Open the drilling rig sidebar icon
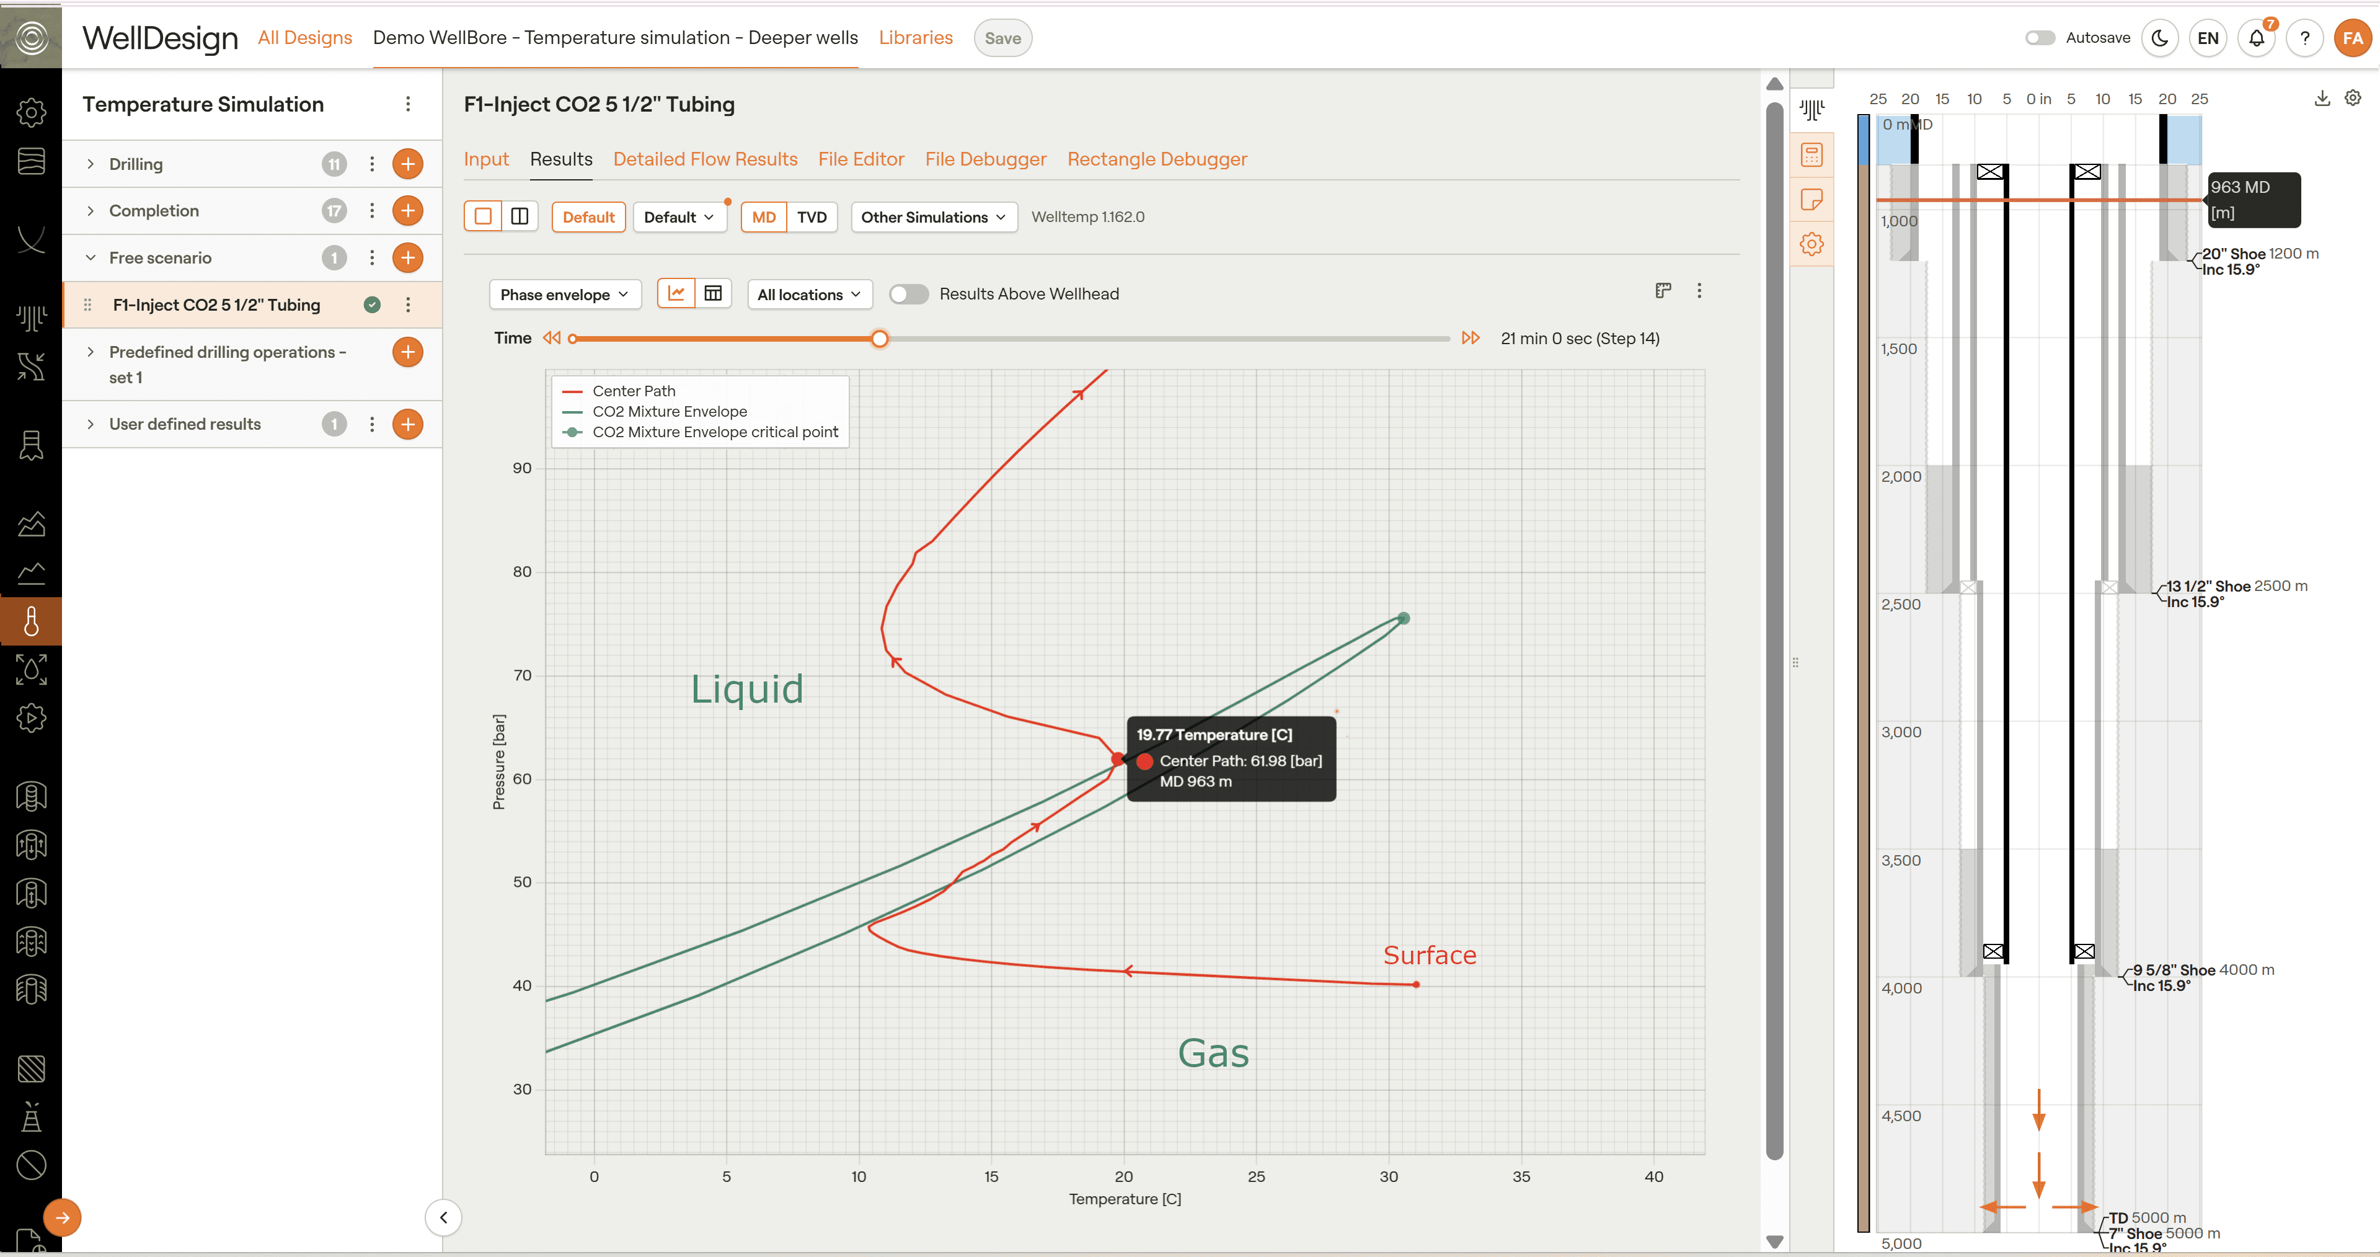The image size is (2380, 1257). (x=30, y=1116)
